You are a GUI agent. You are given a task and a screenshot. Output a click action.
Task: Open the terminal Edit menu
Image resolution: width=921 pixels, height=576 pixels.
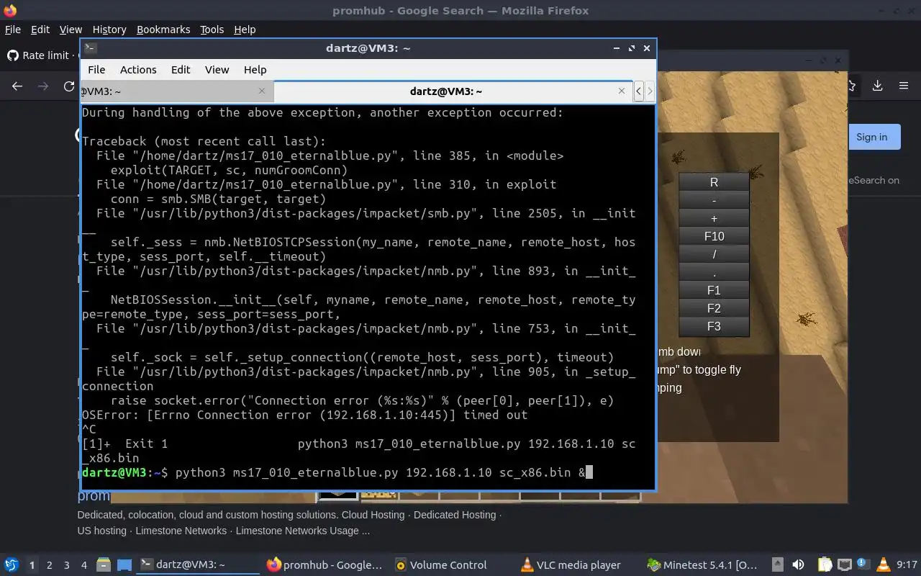pyautogui.click(x=181, y=70)
